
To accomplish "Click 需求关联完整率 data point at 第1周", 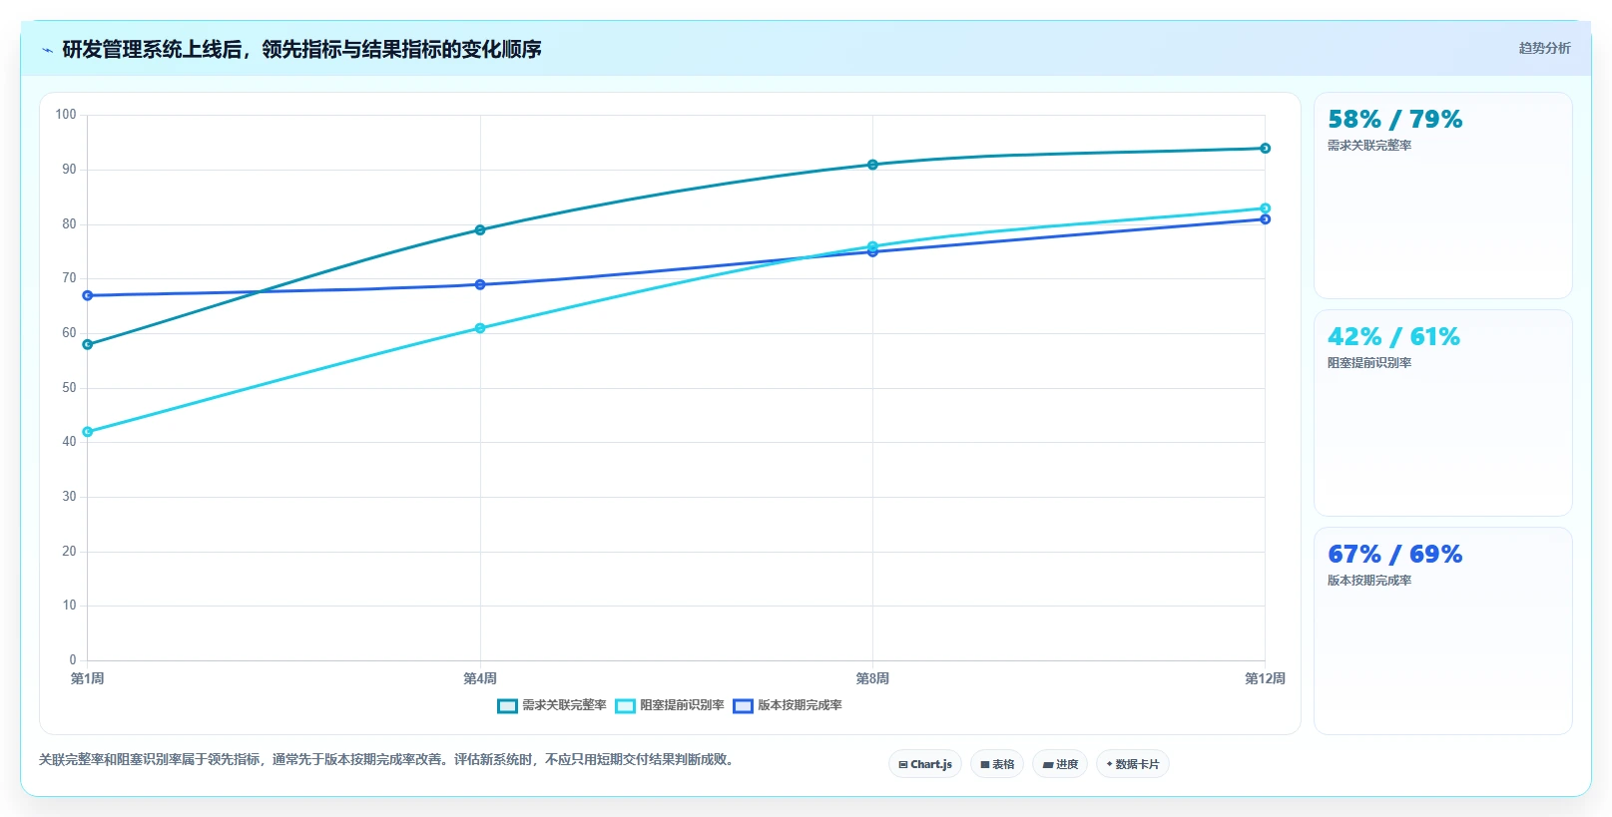I will point(88,345).
